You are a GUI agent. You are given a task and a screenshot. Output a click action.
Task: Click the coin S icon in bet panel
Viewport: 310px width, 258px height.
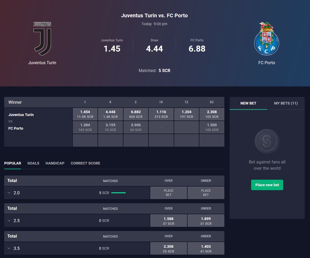click(267, 141)
